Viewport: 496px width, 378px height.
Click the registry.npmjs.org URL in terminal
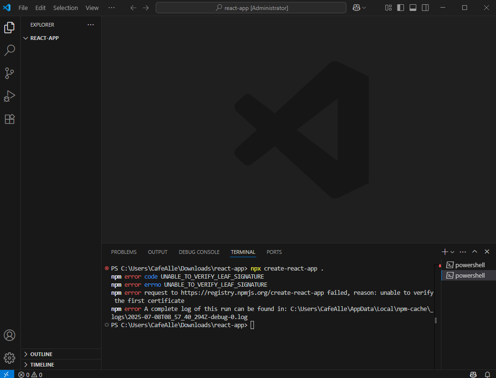click(252, 293)
